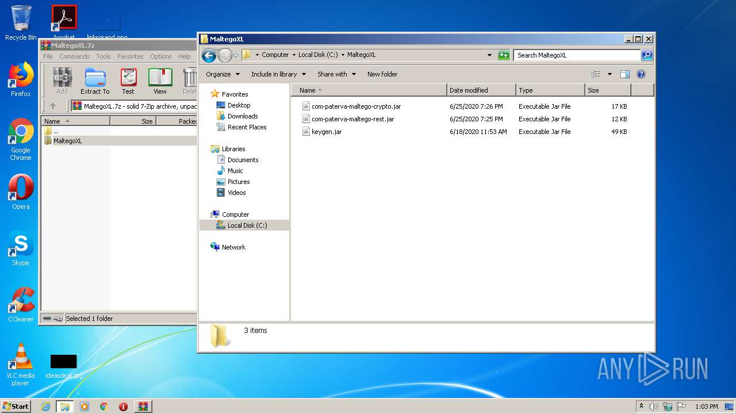The width and height of the screenshot is (736, 414).
Task: Select Network in navigation pane
Action: [233, 247]
